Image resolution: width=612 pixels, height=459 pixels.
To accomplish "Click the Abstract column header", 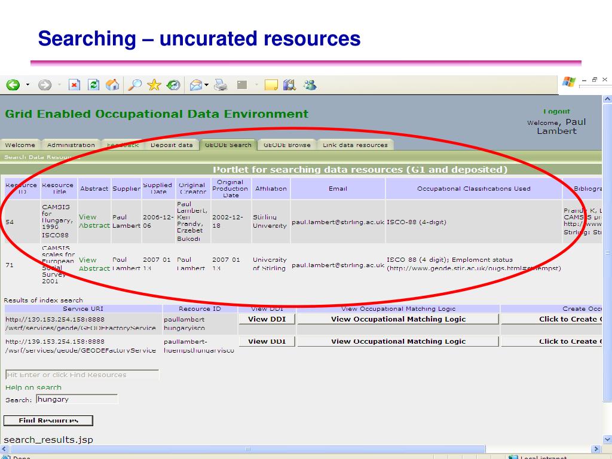I will tap(94, 188).
